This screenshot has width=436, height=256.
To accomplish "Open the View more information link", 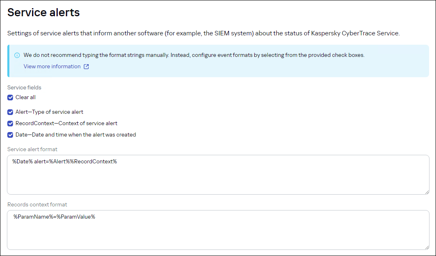I will (x=52, y=66).
